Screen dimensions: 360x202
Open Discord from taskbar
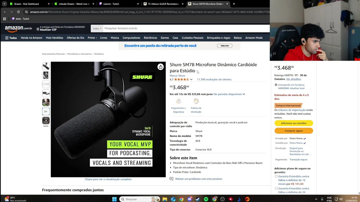point(190,199)
